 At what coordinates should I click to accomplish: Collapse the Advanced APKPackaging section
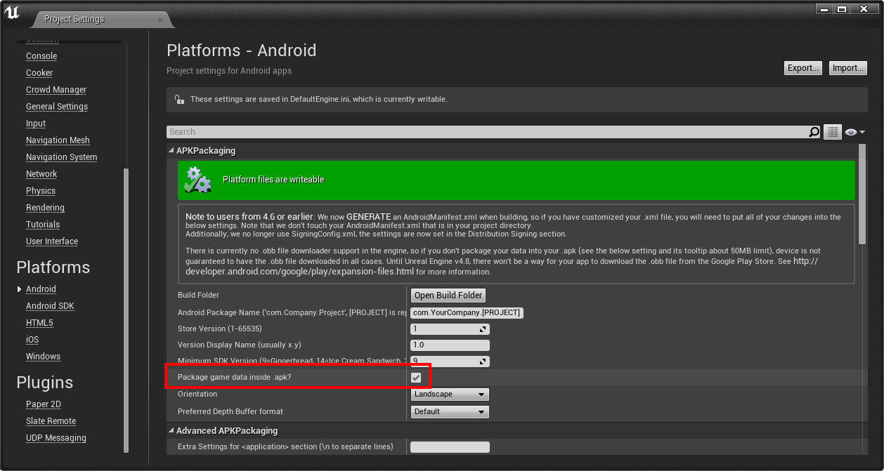click(x=171, y=431)
